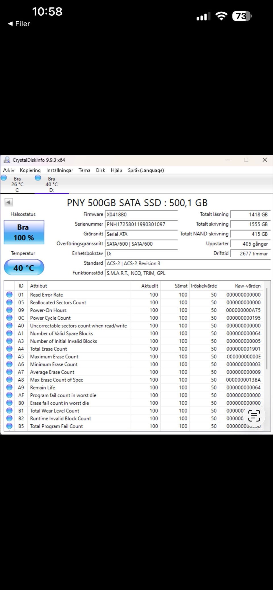The width and height of the screenshot is (273, 590).
Task: Select the Total Erase Count row
Action: [x=134, y=349]
